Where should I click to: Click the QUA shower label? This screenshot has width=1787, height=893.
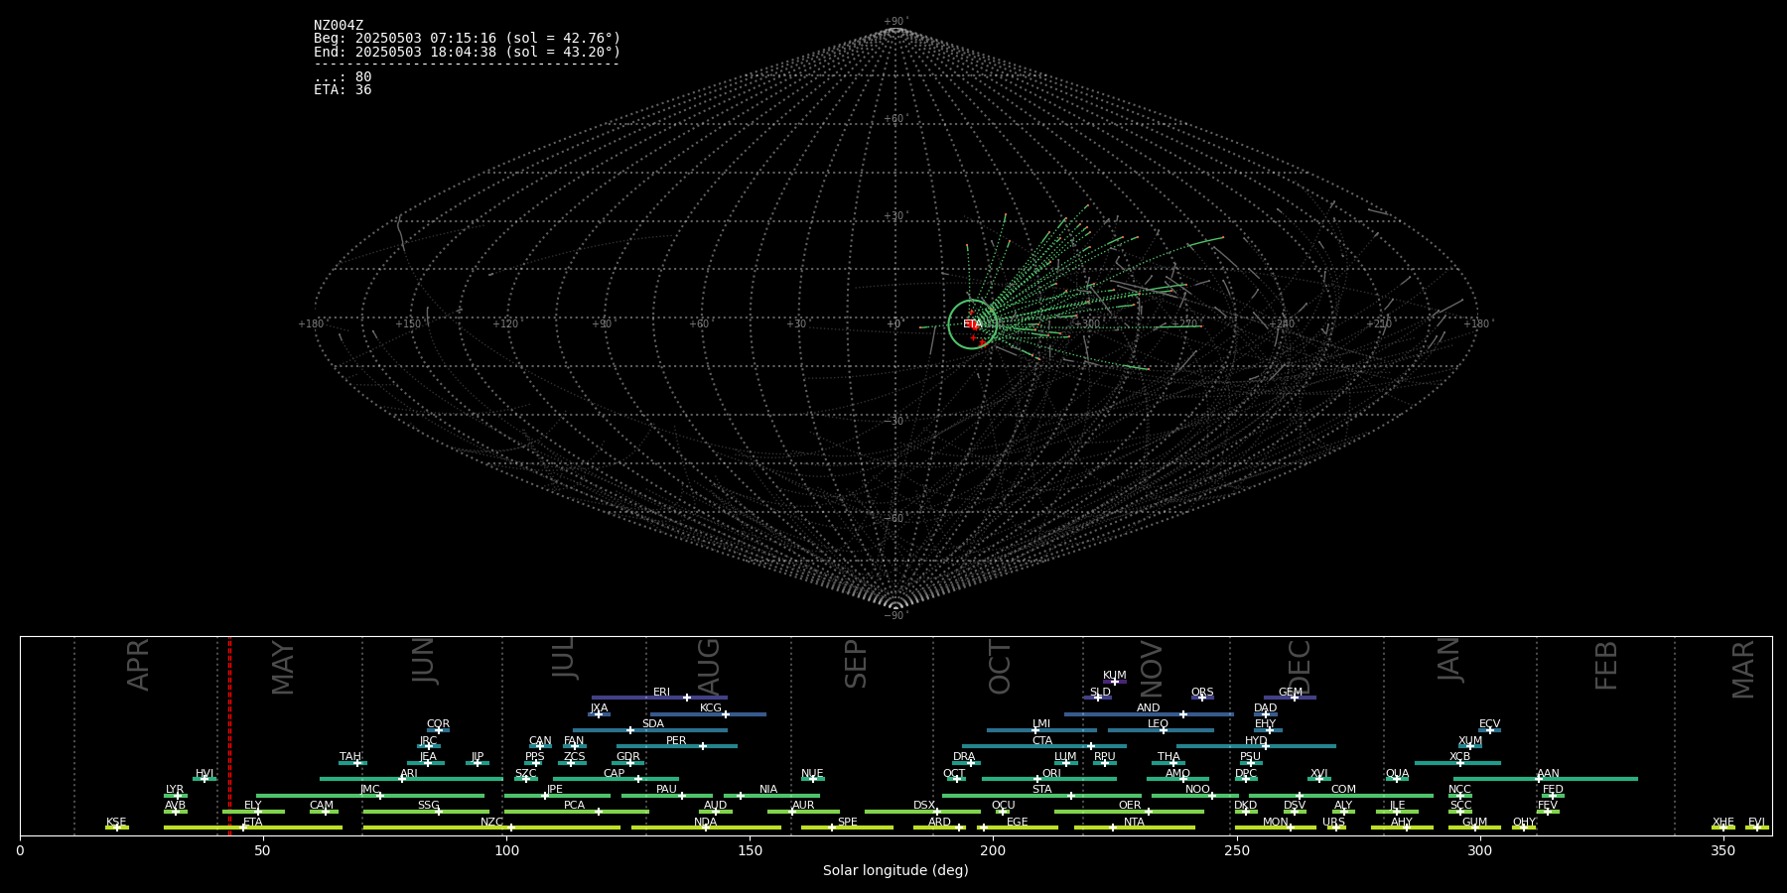(x=1397, y=773)
